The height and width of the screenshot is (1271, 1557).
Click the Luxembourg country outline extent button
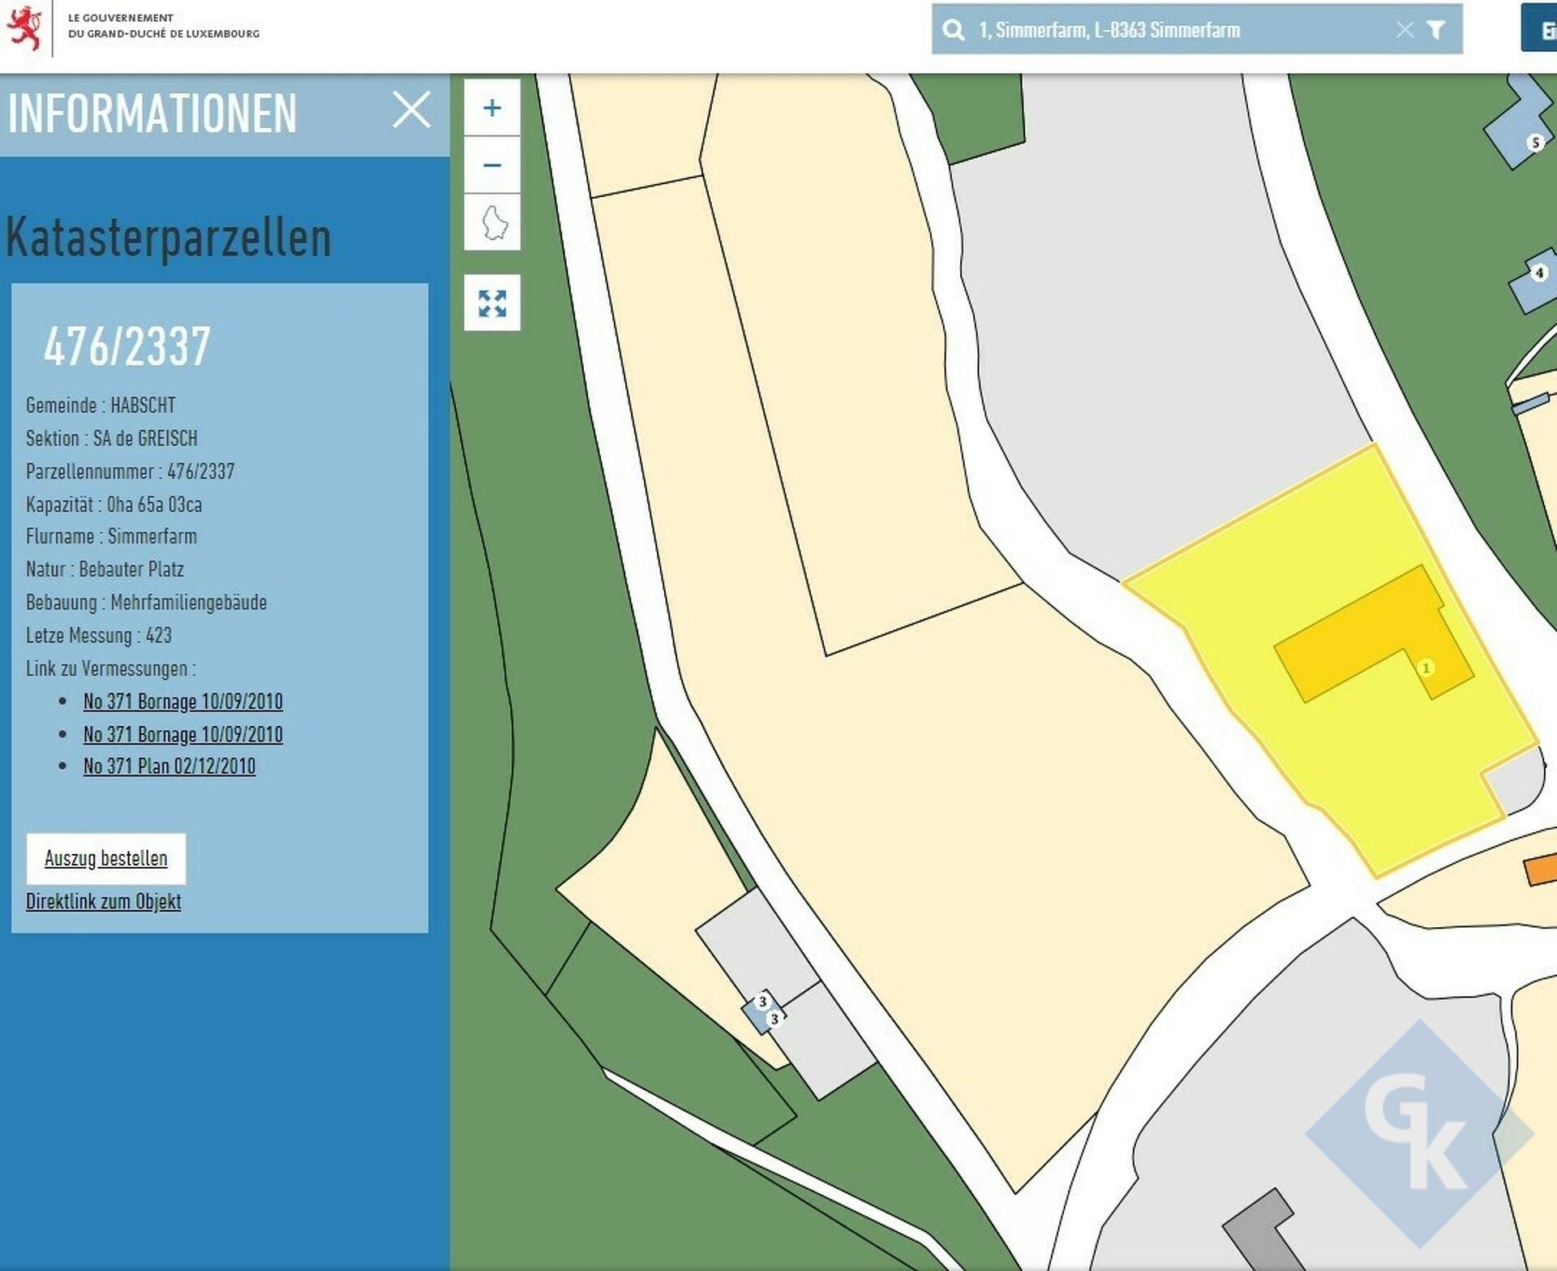click(494, 222)
